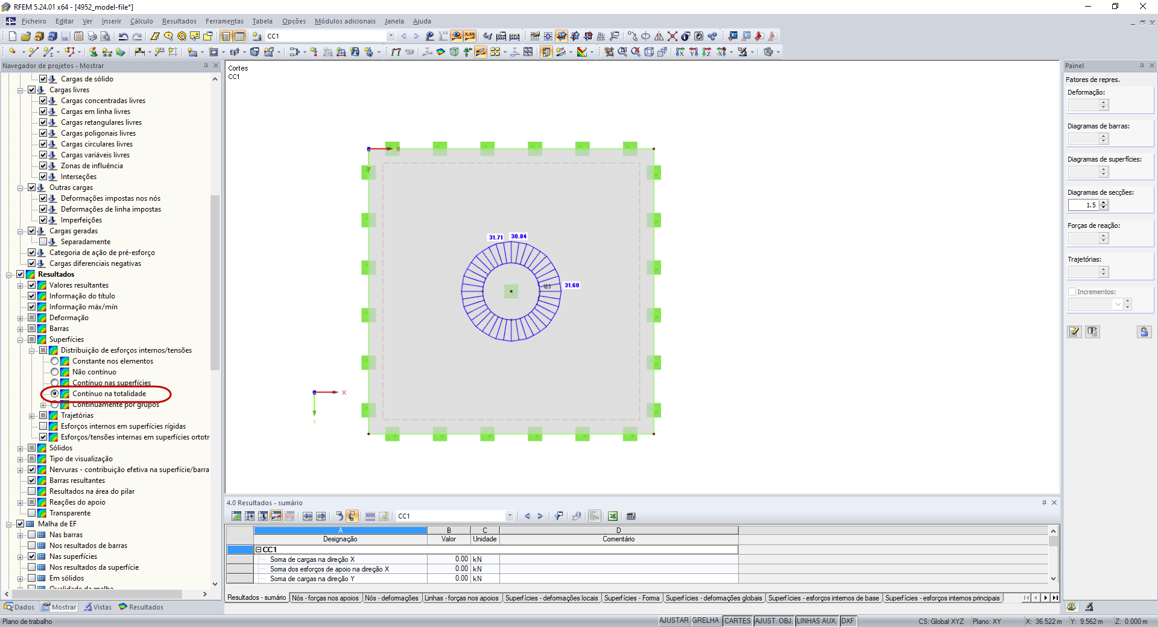Show view in X direction
The width and height of the screenshot is (1158, 627).
[x=680, y=52]
